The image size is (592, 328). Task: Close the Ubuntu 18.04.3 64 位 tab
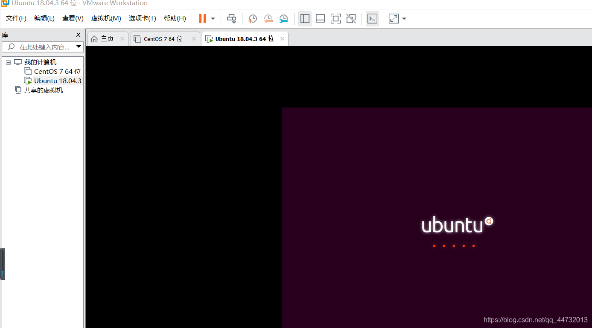[282, 39]
